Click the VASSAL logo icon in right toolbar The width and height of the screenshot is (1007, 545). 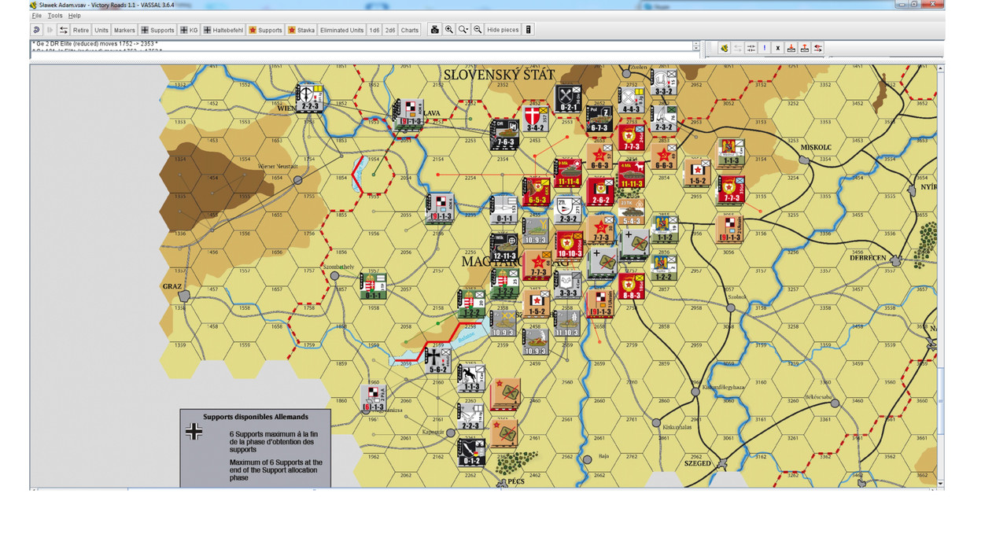click(x=725, y=48)
